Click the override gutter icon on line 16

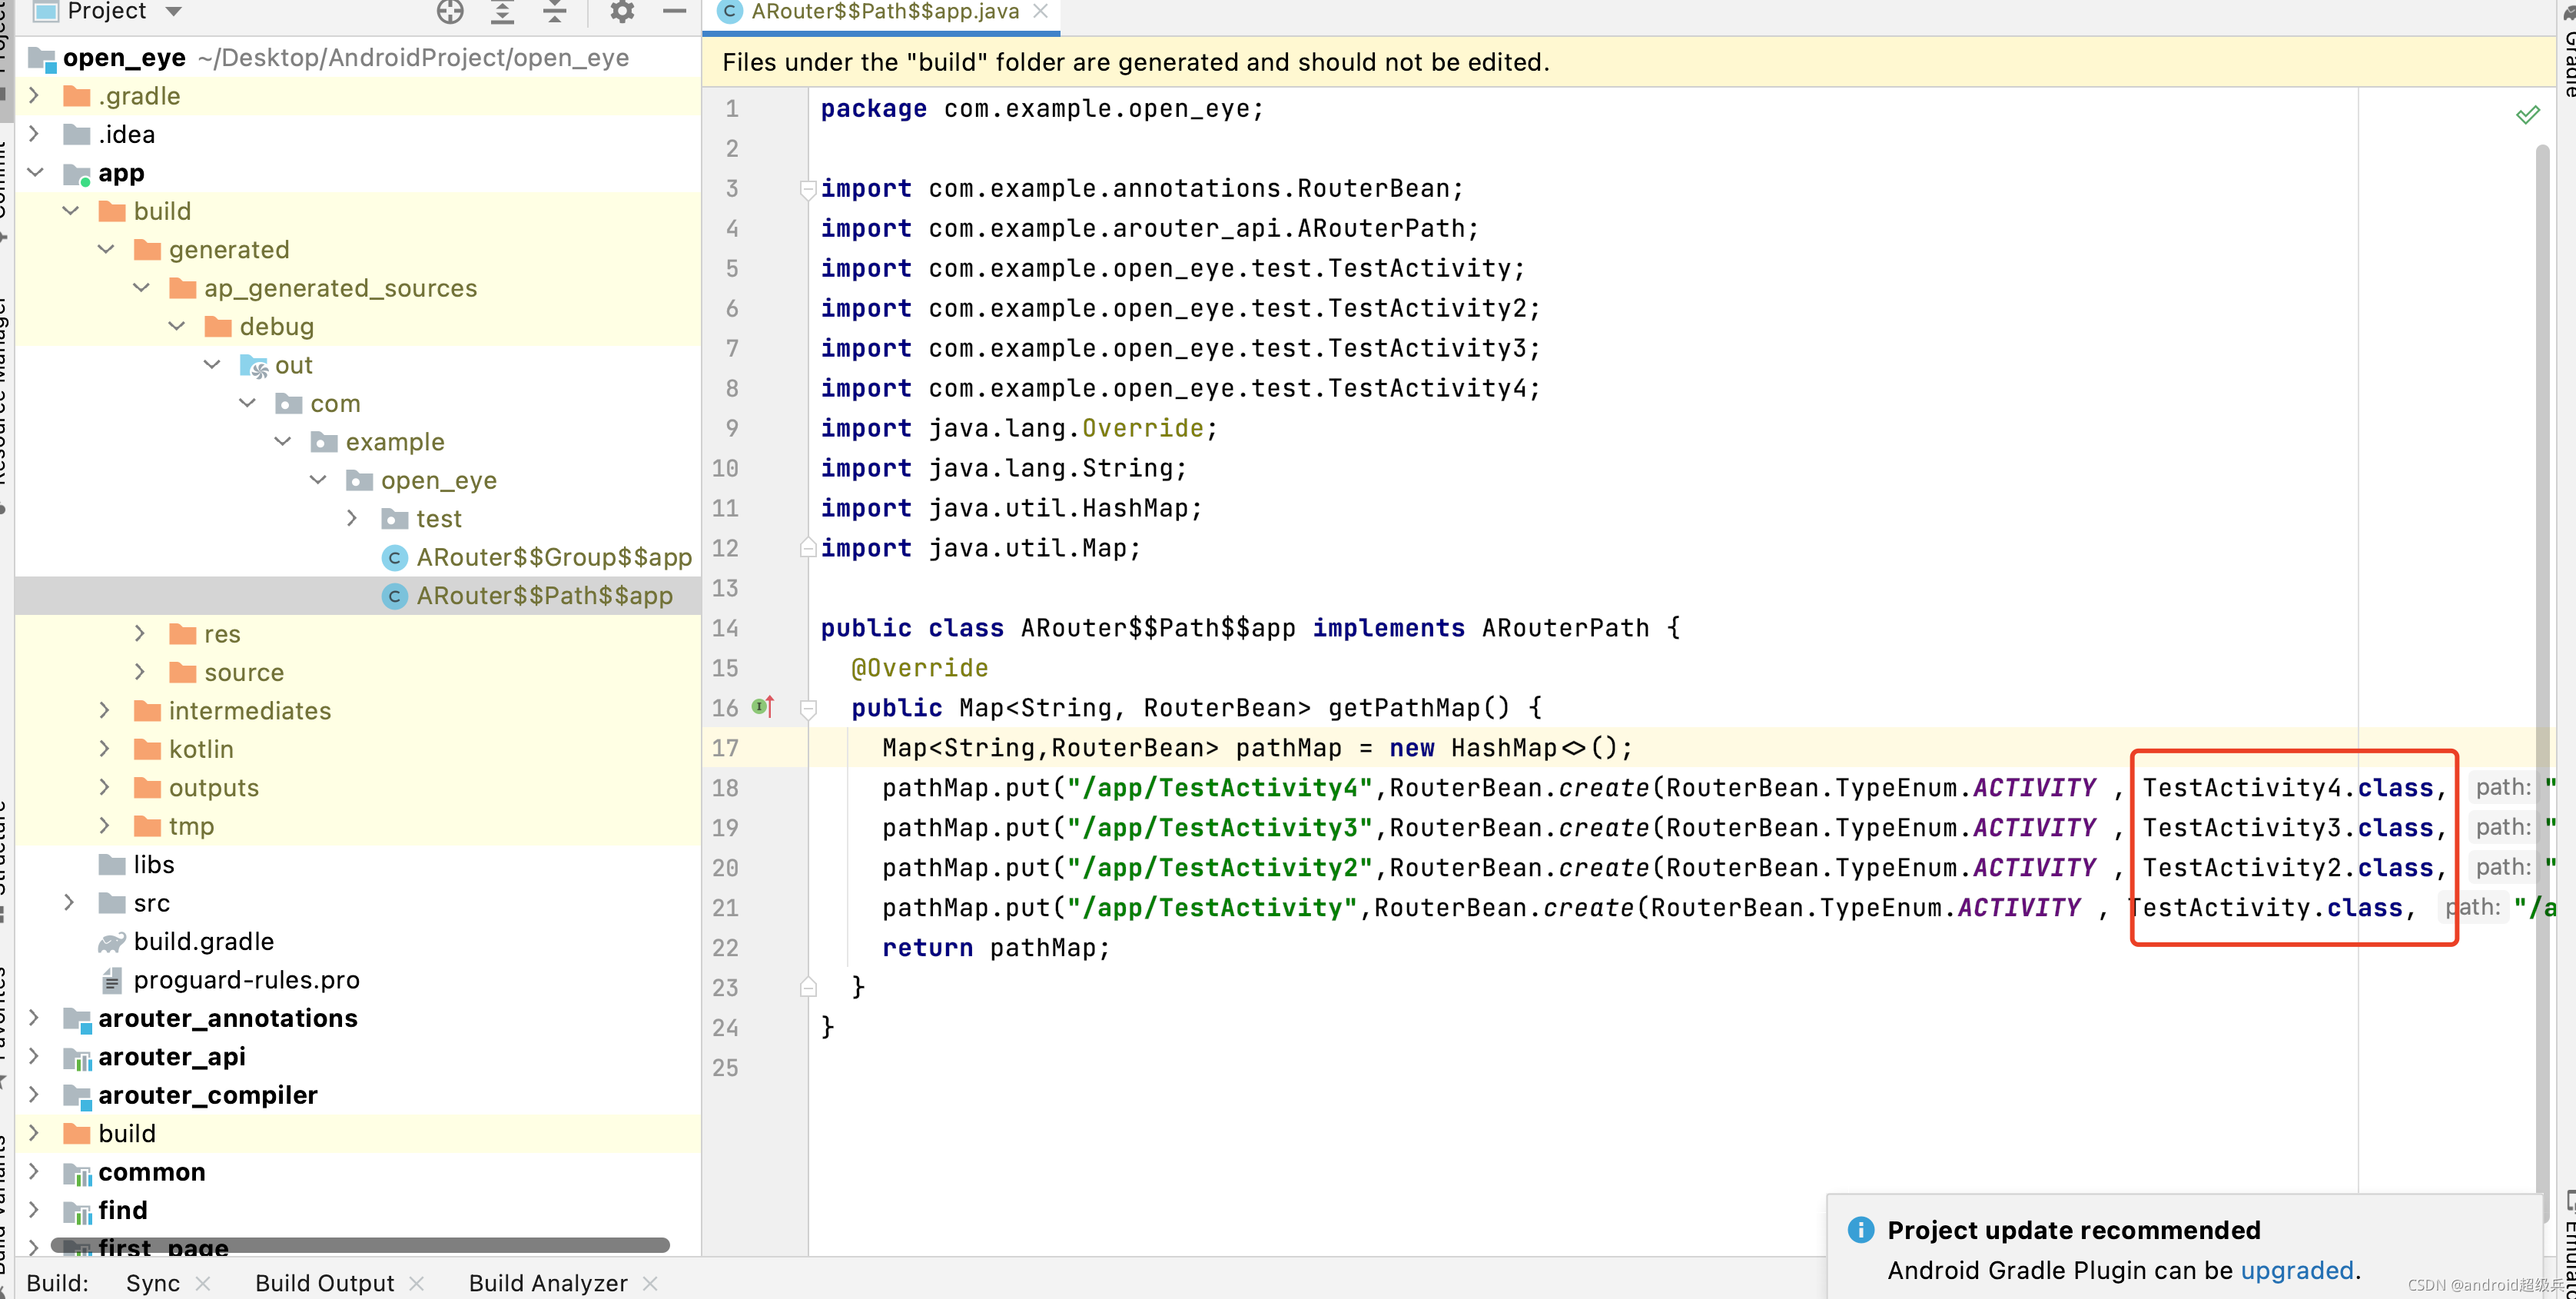point(763,707)
